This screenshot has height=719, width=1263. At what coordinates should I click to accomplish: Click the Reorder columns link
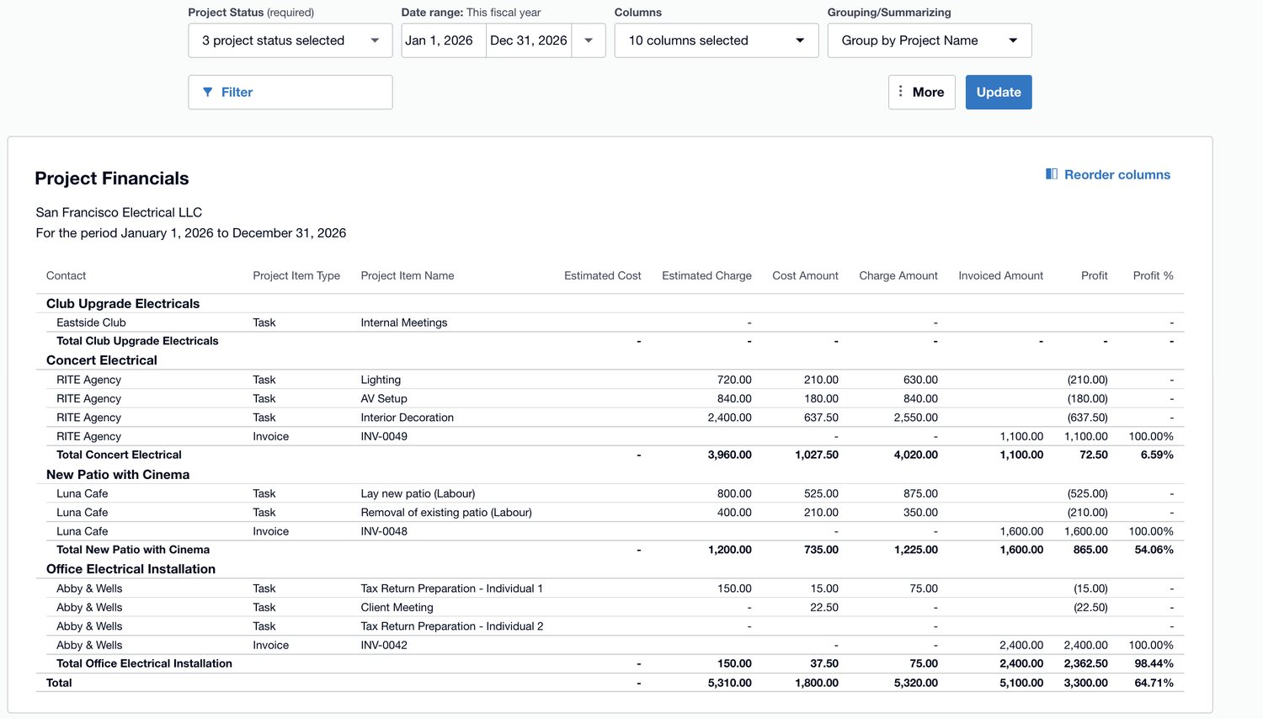coord(1108,174)
